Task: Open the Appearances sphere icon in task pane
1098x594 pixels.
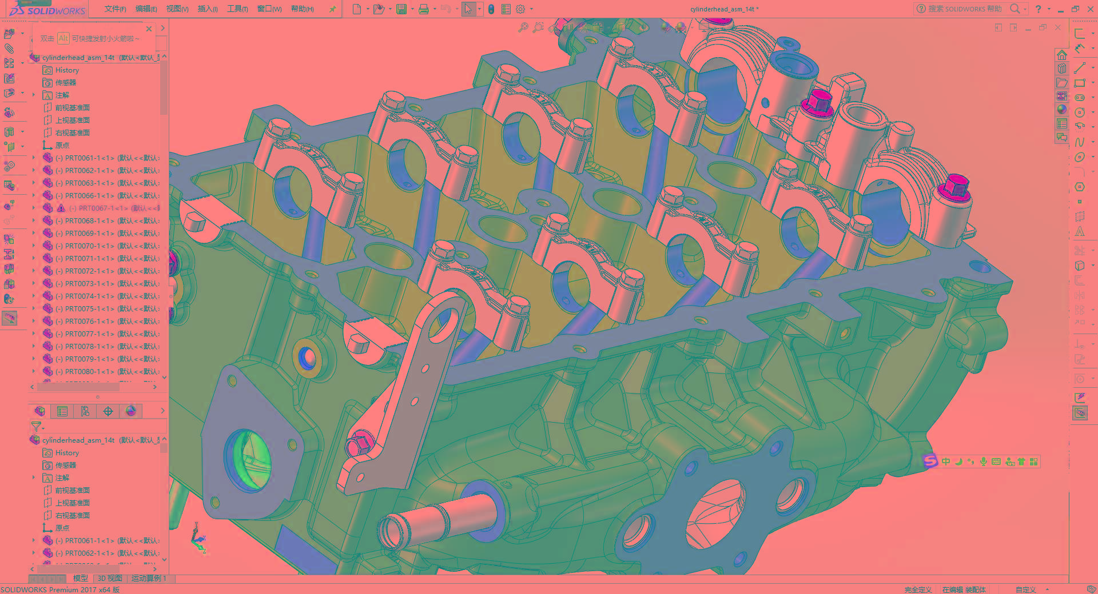Action: pos(1062,110)
